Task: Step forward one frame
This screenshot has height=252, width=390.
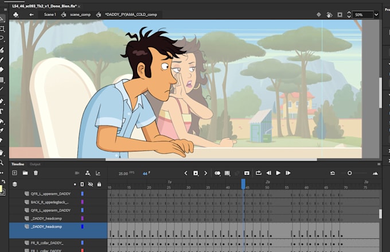Action: pos(288,173)
